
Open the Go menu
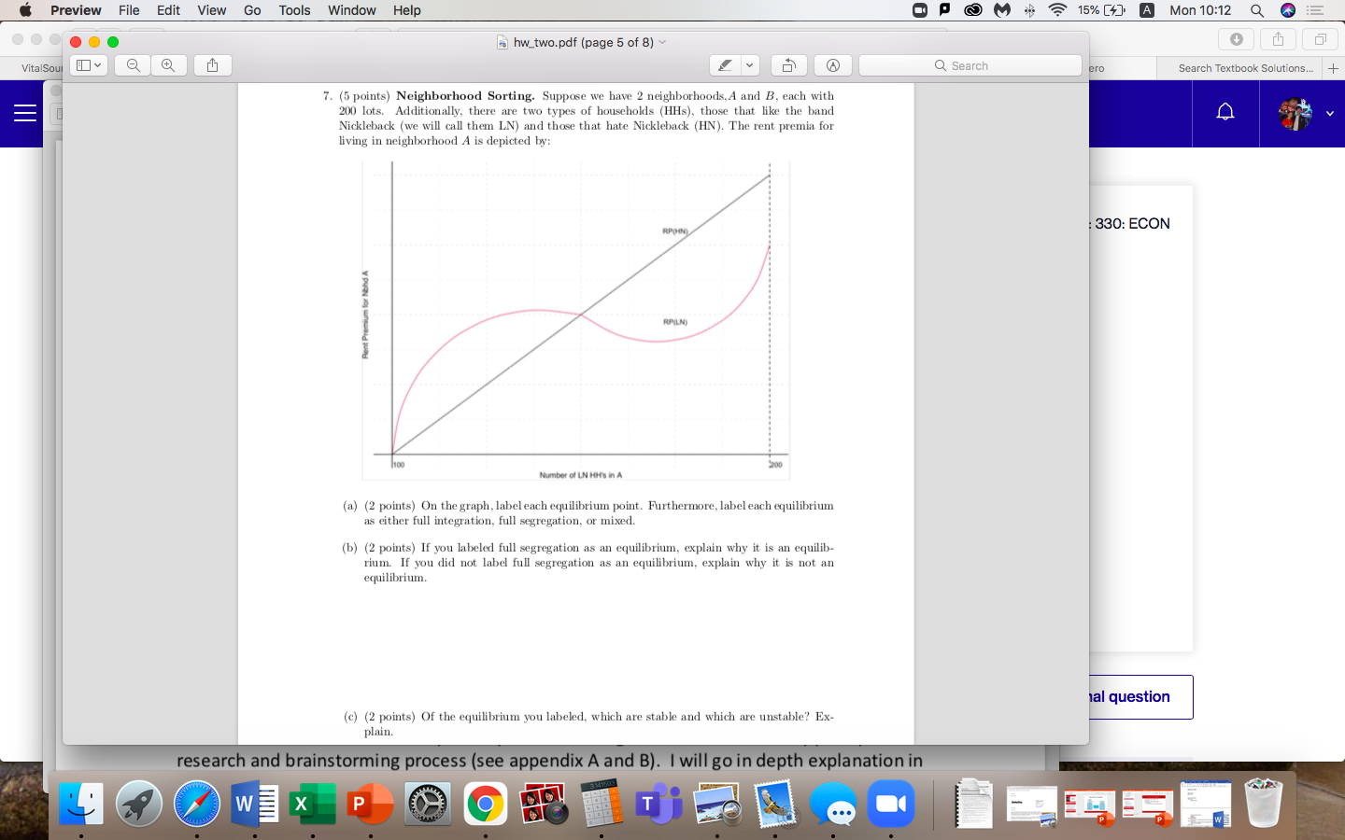[252, 10]
